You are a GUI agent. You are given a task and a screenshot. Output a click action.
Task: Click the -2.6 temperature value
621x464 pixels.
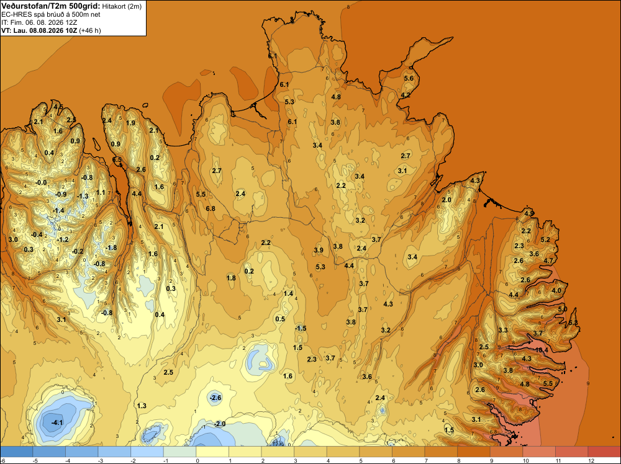[x=215, y=398]
